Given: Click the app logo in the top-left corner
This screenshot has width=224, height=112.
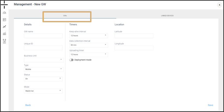Looking at the screenshot, I should (4, 5).
